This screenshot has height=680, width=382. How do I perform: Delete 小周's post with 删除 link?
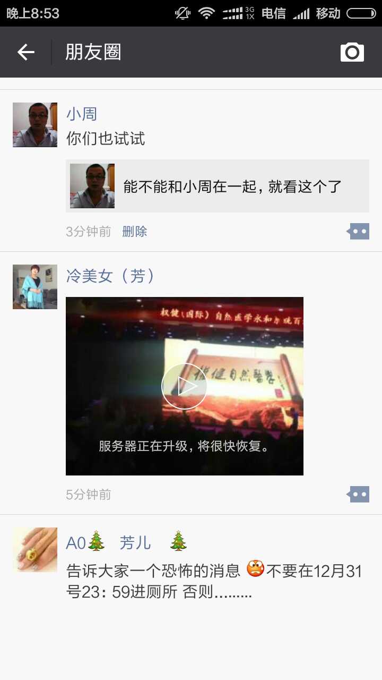tap(135, 232)
